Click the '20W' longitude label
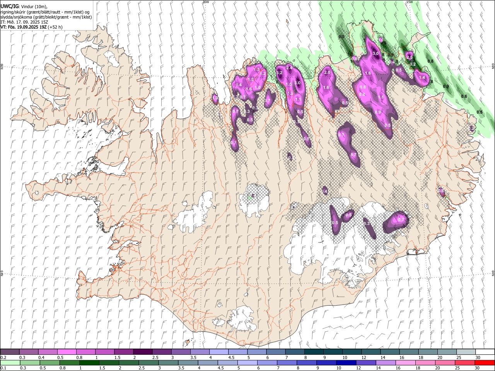This screenshot has width=495, height=371. click(206, 2)
